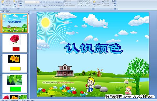
Task: Toggle Bold formatting
Action: (26, 6)
